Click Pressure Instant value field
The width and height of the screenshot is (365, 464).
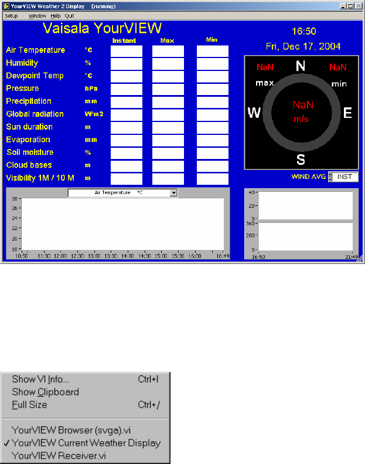pyautogui.click(x=127, y=89)
